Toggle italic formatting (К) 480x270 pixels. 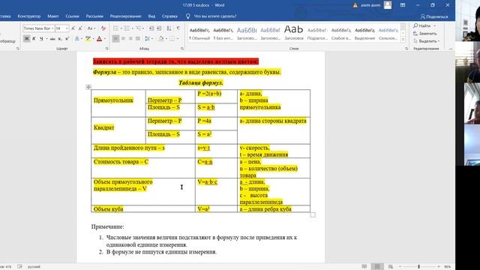(x=34, y=38)
